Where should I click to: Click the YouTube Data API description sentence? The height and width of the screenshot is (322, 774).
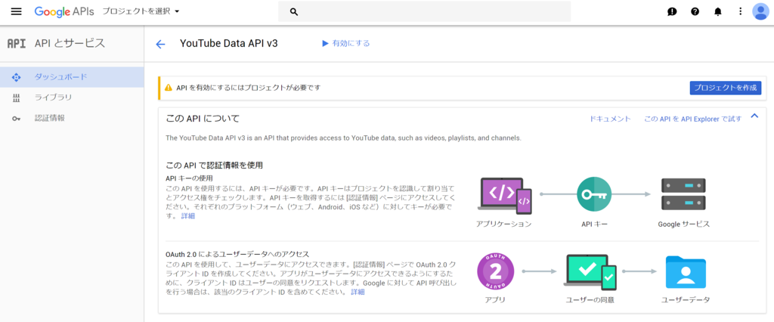pyautogui.click(x=344, y=138)
